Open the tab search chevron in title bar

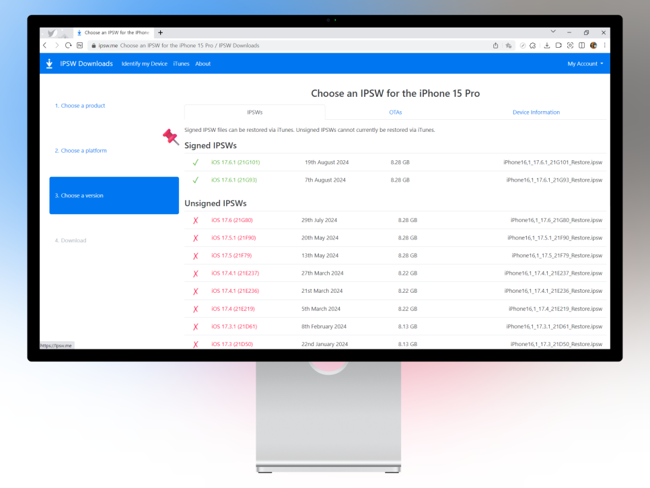pyautogui.click(x=553, y=32)
